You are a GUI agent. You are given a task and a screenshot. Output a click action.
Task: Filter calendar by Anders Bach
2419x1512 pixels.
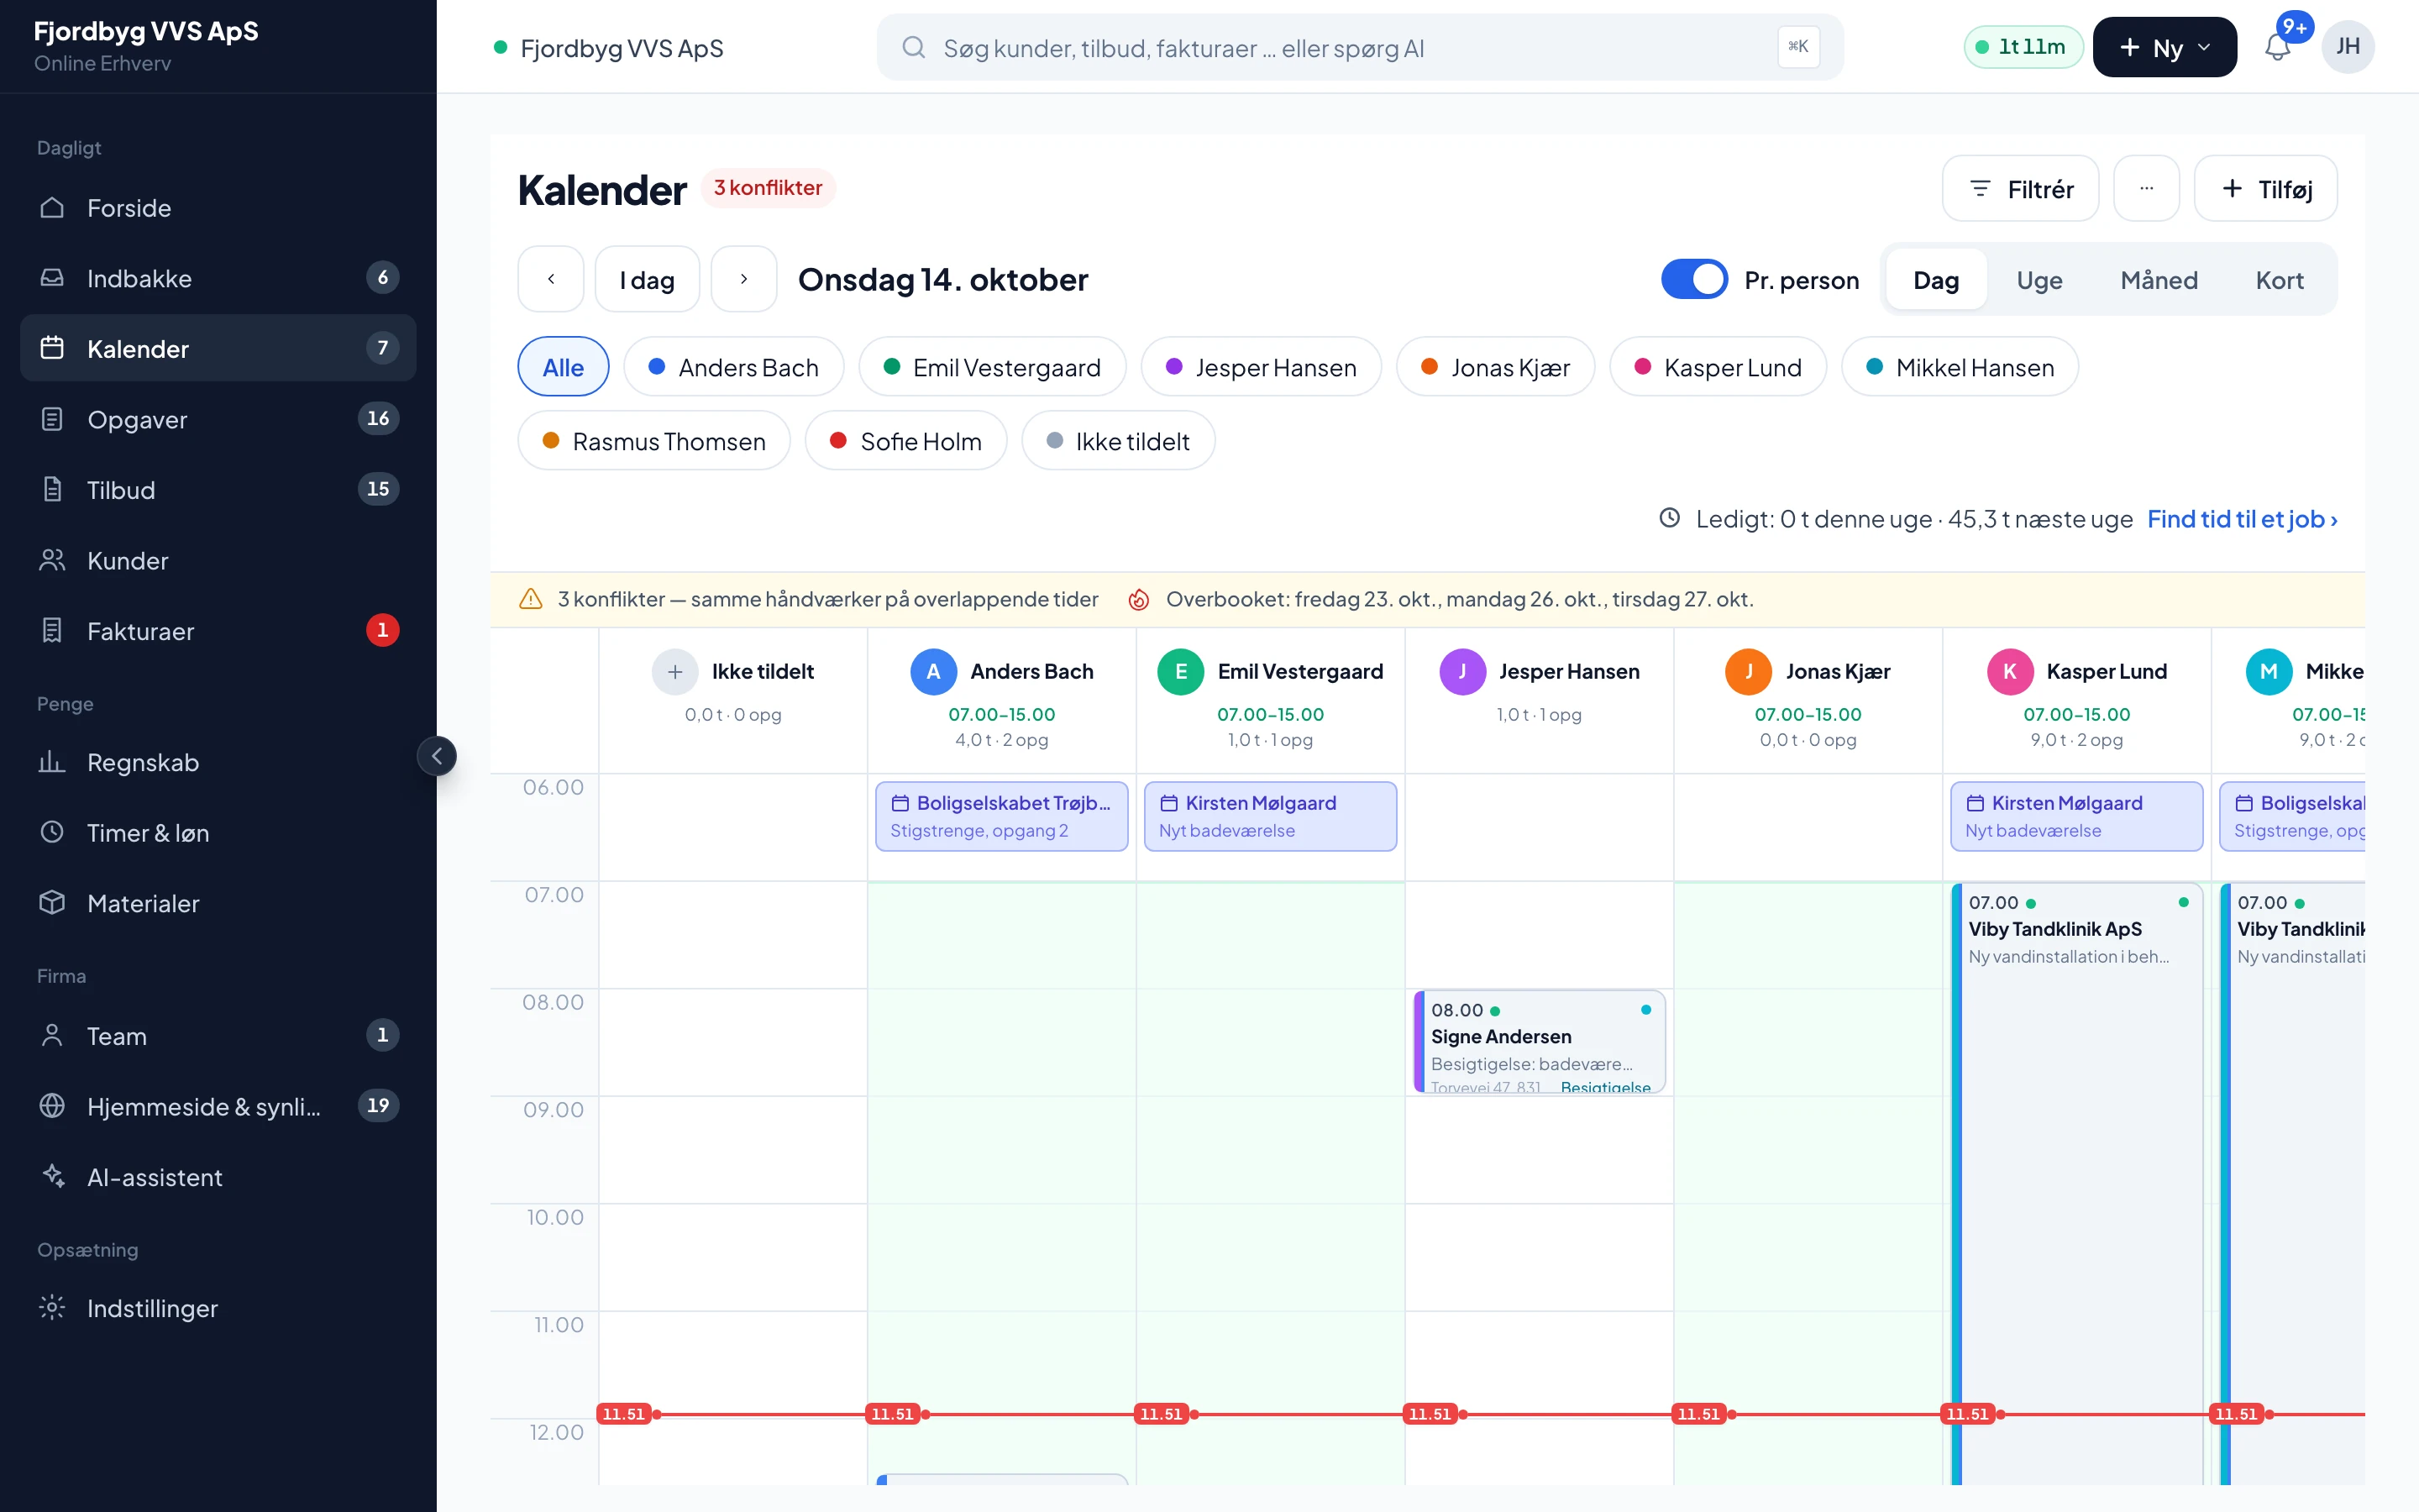[x=734, y=367]
